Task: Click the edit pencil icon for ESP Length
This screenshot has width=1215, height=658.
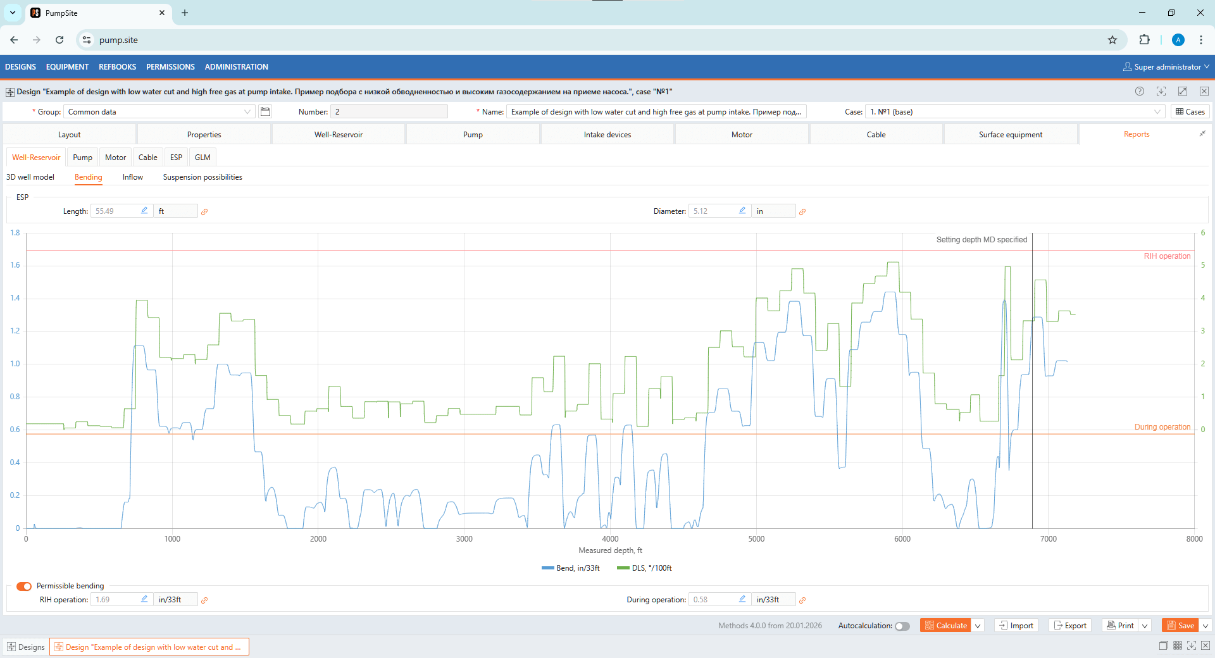Action: pos(144,211)
